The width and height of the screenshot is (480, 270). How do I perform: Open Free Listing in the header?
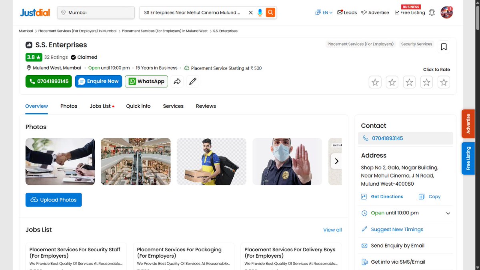410,12
